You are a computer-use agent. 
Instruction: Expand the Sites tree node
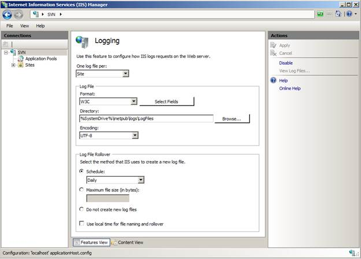click(13, 65)
